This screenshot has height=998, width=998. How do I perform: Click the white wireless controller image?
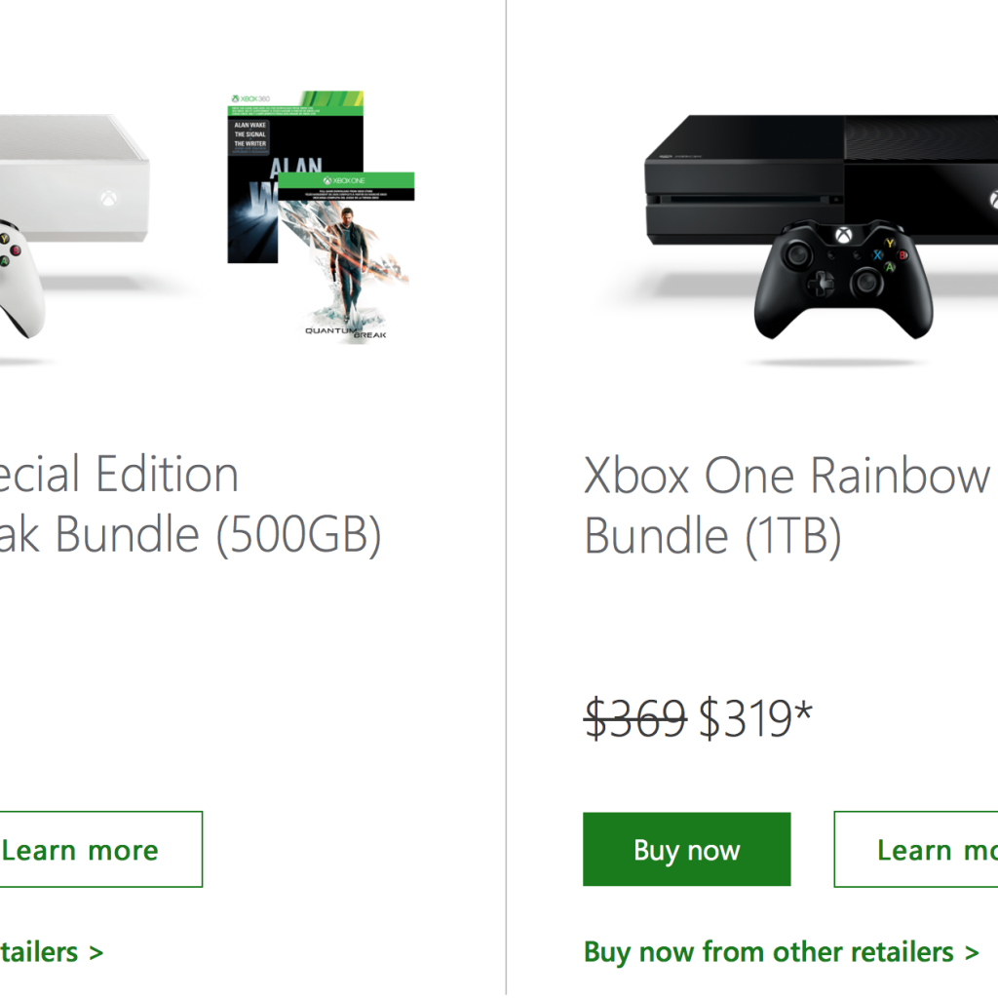(18, 278)
